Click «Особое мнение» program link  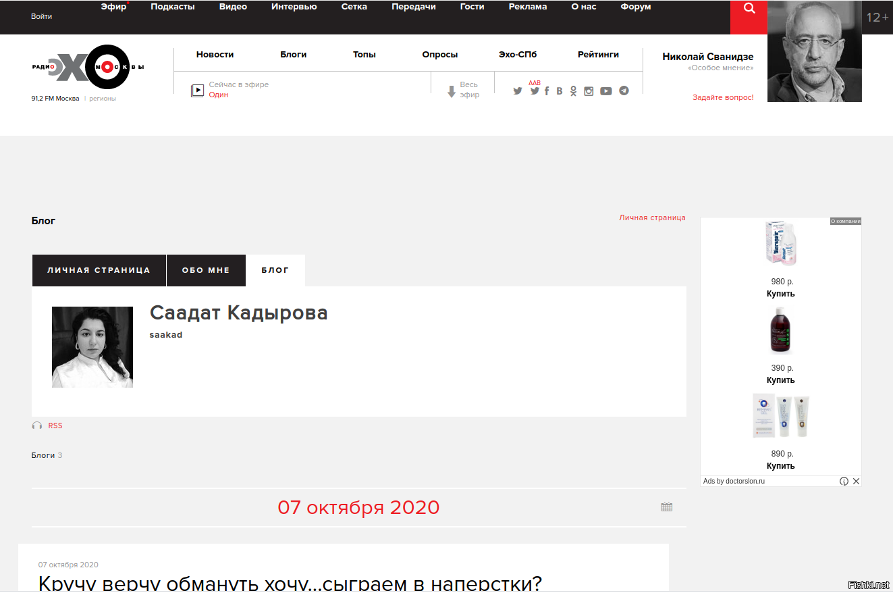721,68
